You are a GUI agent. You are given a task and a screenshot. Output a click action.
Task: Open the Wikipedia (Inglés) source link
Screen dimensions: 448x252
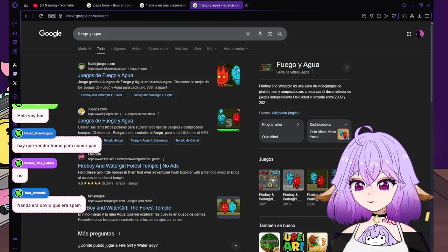coord(286,113)
